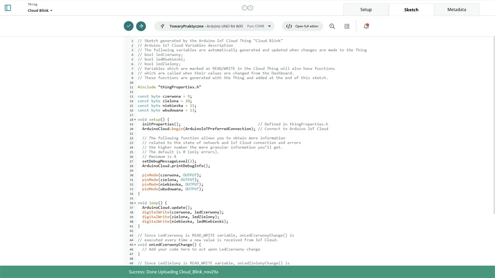Click the 'Thing' label above Cloud Blink
495x278 pixels.
pyautogui.click(x=32, y=5)
